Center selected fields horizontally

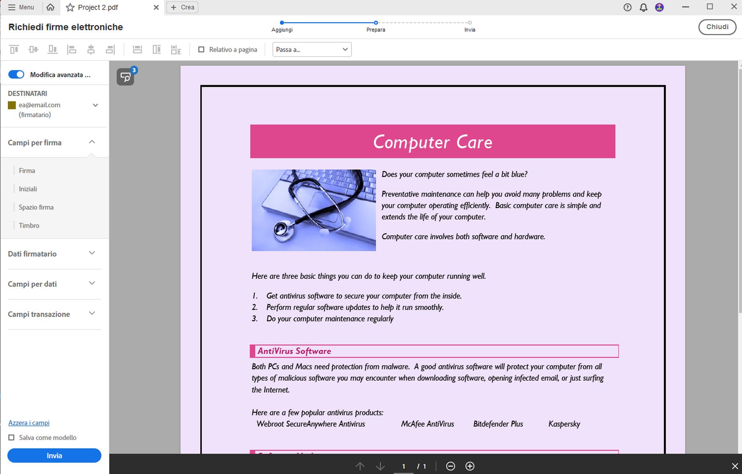[91, 50]
